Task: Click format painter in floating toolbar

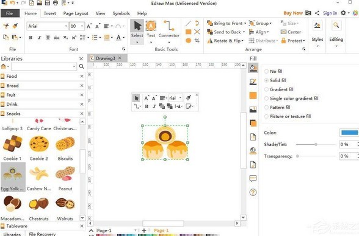Action: click(x=189, y=98)
